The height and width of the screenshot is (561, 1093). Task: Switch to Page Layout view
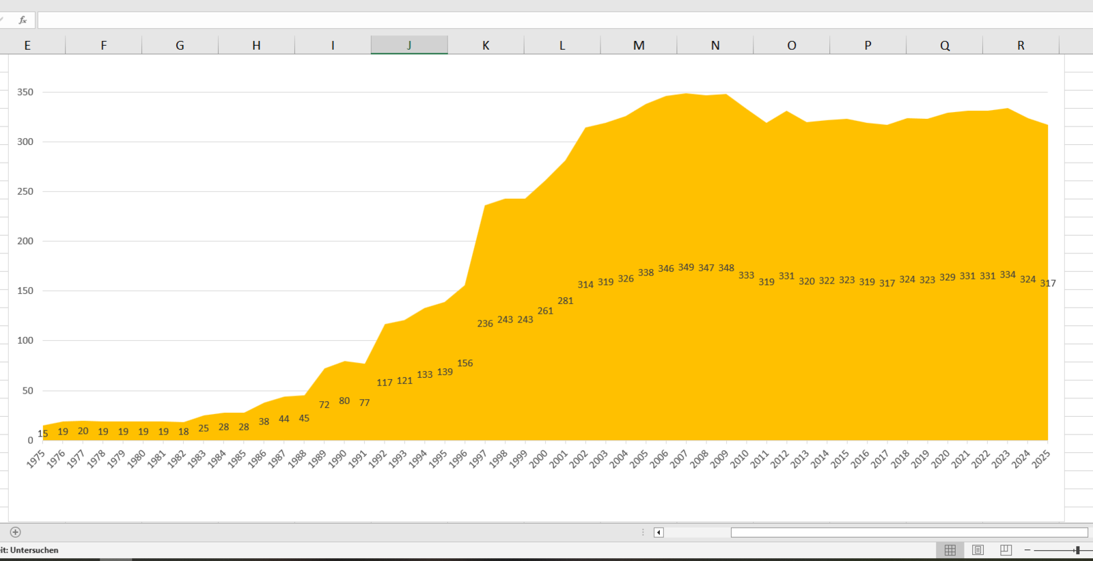[978, 550]
